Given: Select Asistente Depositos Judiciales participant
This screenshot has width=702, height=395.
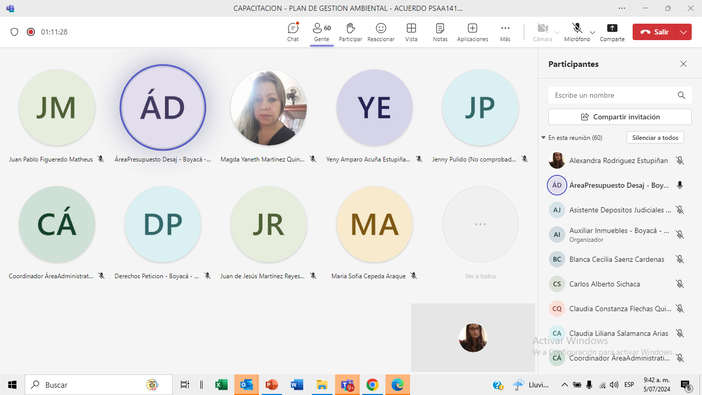Looking at the screenshot, I should (620, 210).
